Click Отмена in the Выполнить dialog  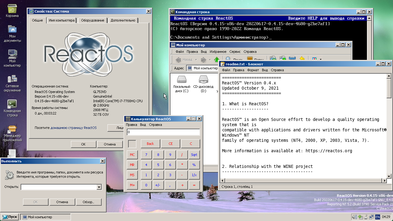tap(62, 202)
